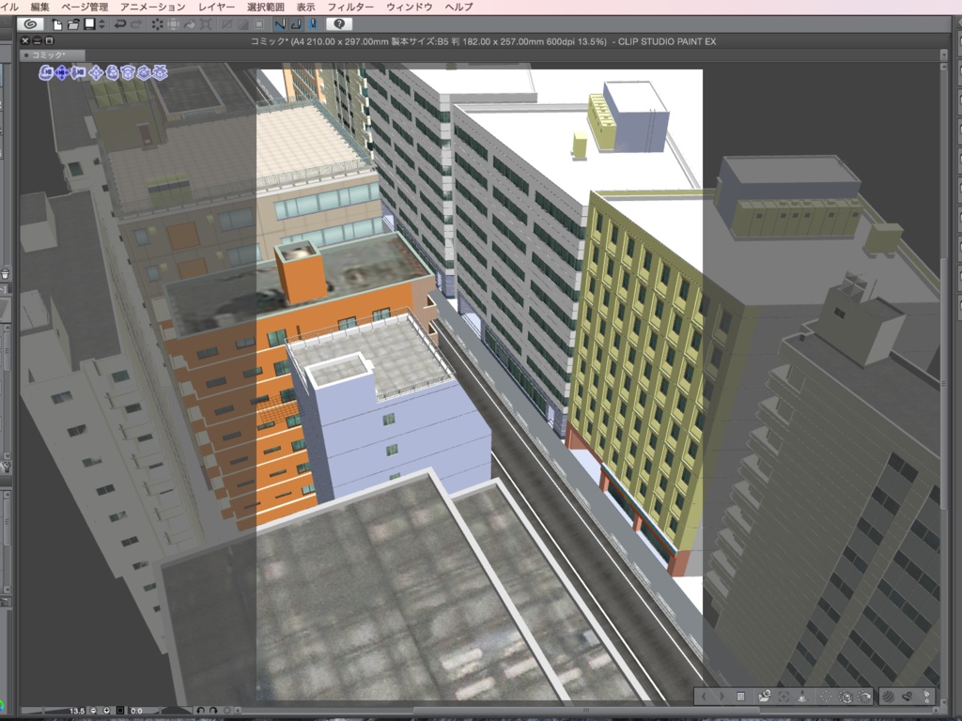
Task: Select the 3D object axis rotate icon
Action: point(144,73)
